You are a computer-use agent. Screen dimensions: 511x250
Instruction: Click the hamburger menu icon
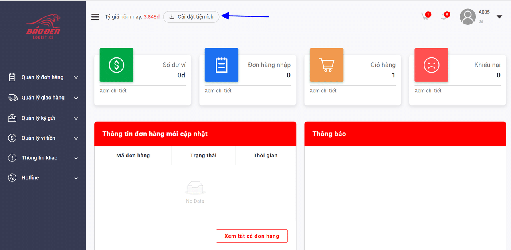click(95, 17)
